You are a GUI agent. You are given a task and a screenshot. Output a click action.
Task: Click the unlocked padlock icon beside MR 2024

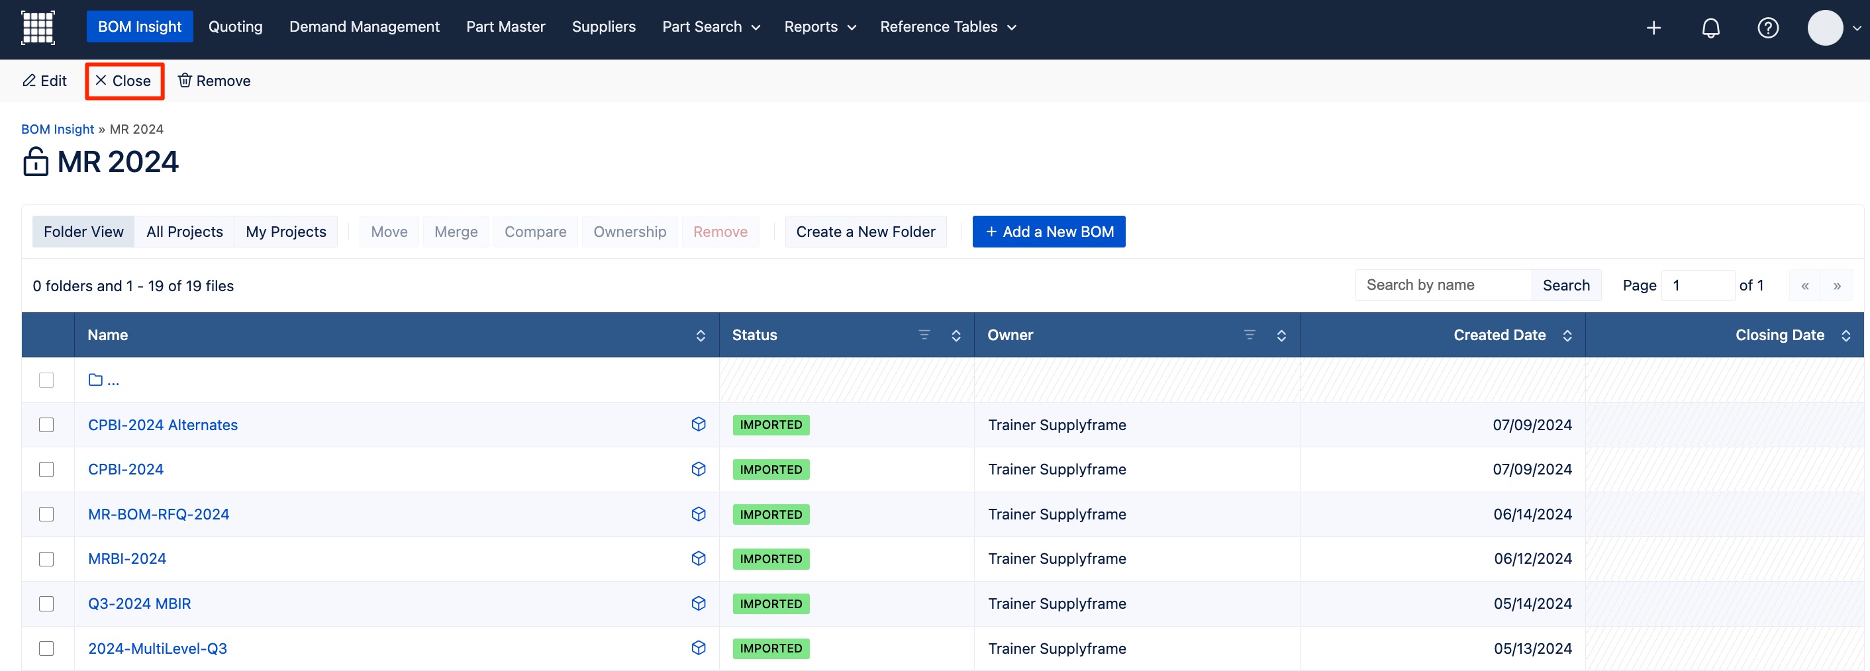point(36,161)
